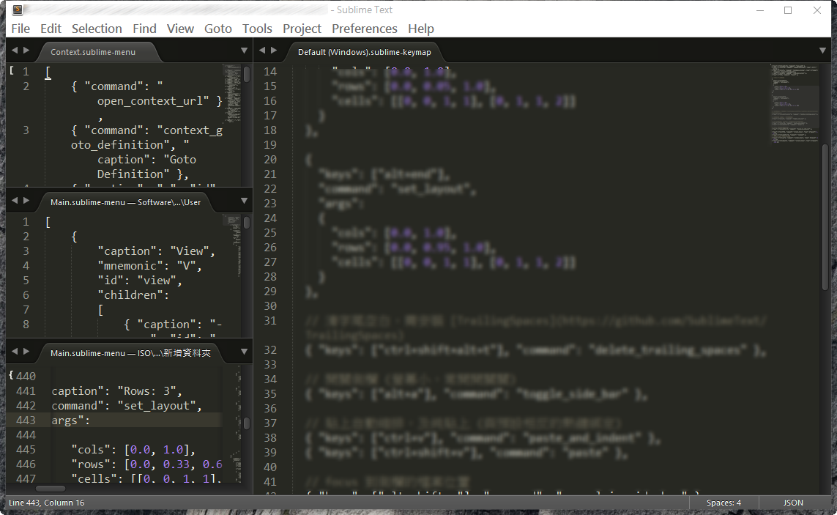Screen dimensions: 837x515
Task: Click Line 443, Column 16 status text
Action: click(x=46, y=503)
